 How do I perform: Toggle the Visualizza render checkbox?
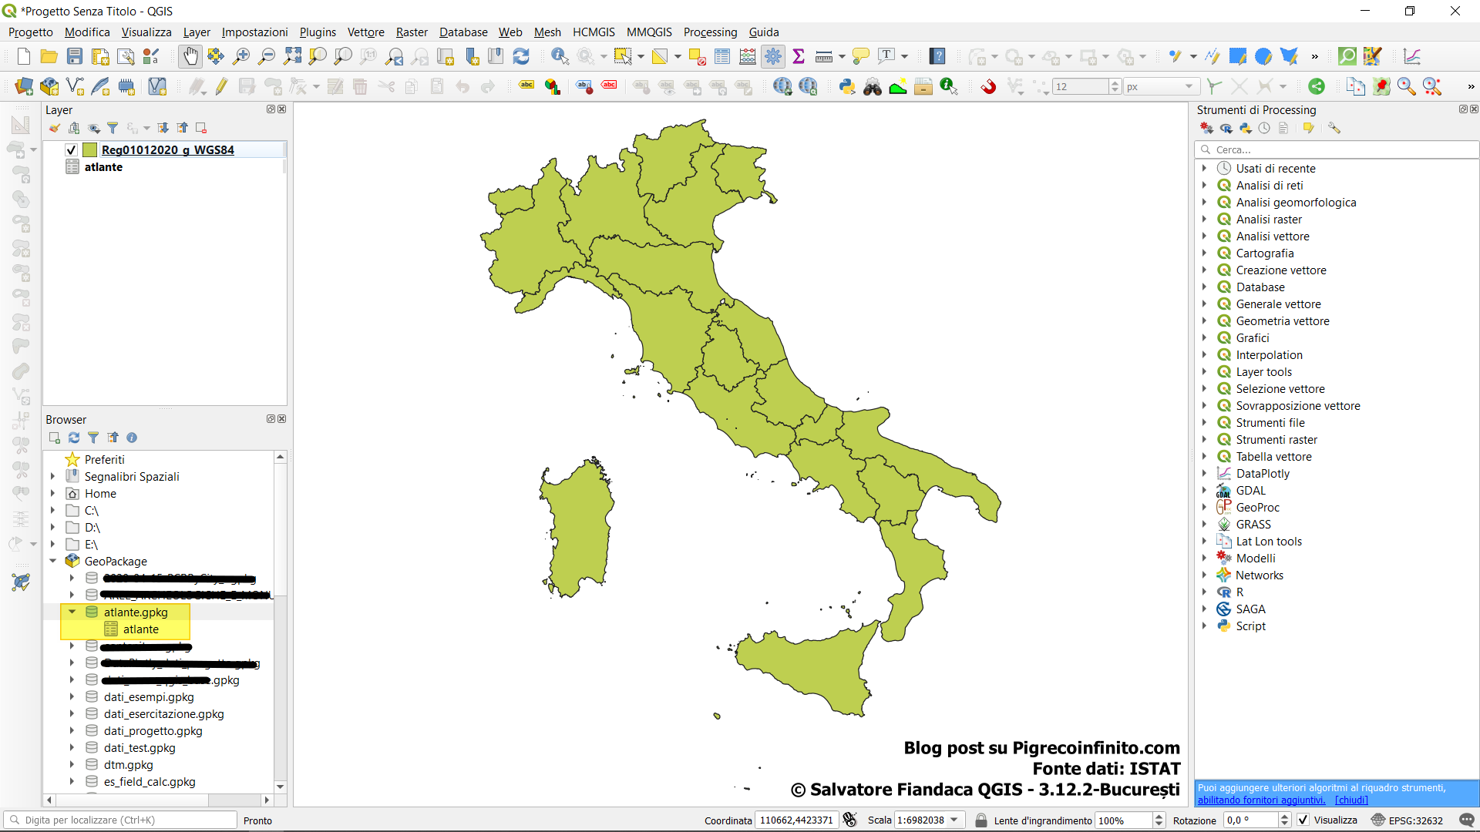click(1303, 820)
